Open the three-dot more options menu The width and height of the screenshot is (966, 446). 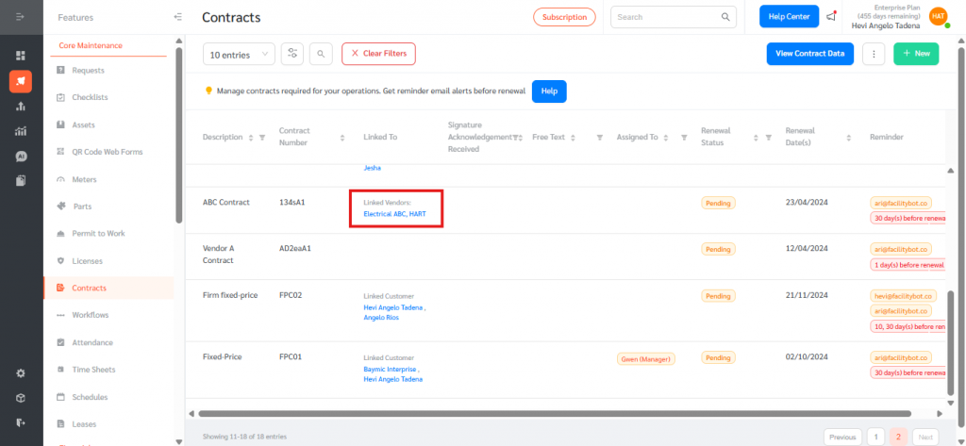click(874, 55)
